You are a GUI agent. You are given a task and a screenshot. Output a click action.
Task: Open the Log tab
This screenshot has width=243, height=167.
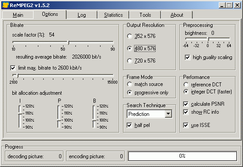tap(82, 15)
